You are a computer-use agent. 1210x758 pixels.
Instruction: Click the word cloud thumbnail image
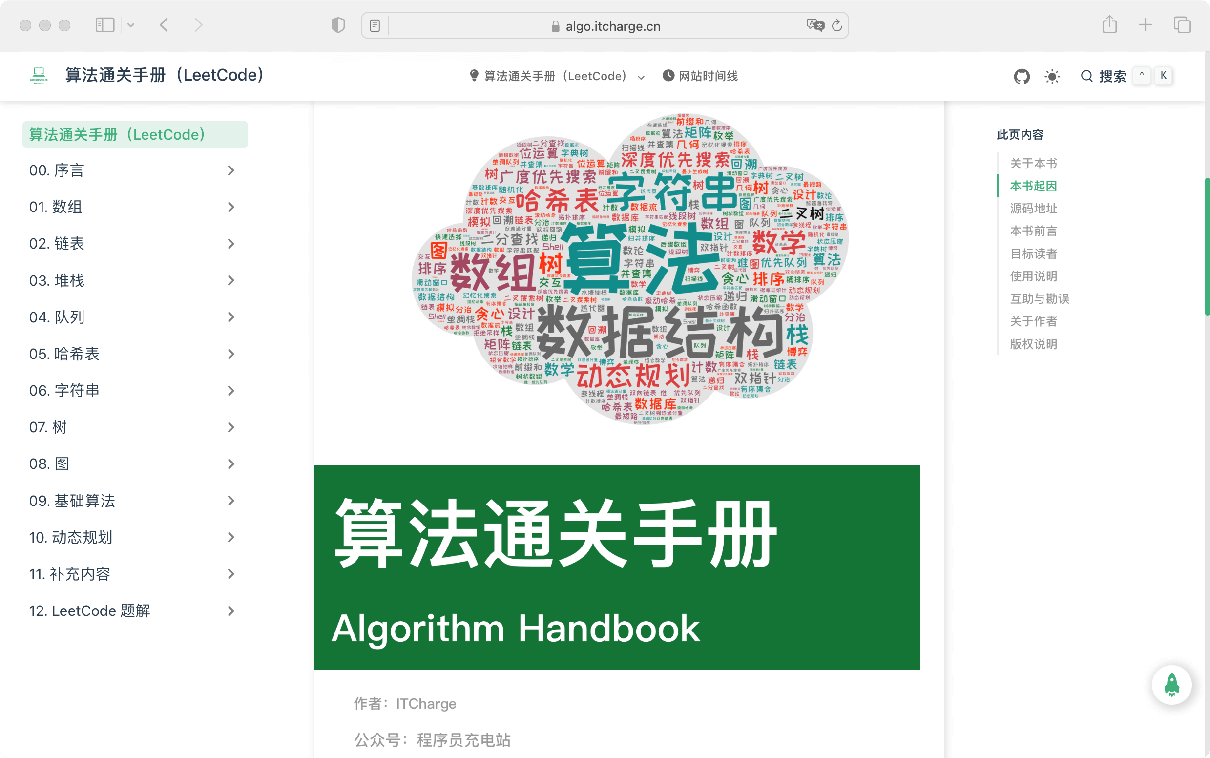click(620, 271)
